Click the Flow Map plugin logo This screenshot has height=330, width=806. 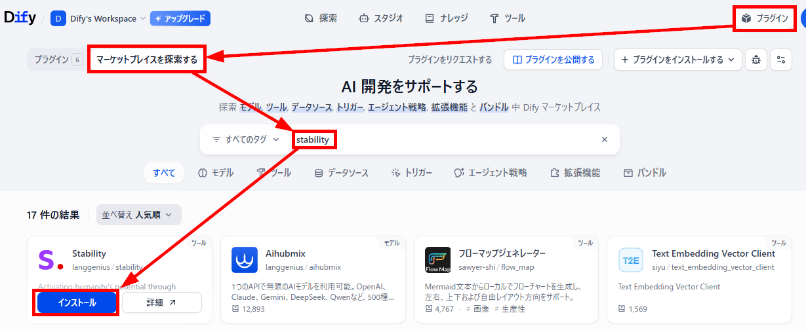click(438, 260)
